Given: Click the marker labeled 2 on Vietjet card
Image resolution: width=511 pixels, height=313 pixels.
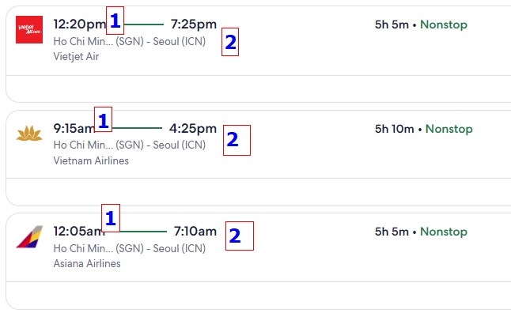Looking at the screenshot, I should [230, 42].
